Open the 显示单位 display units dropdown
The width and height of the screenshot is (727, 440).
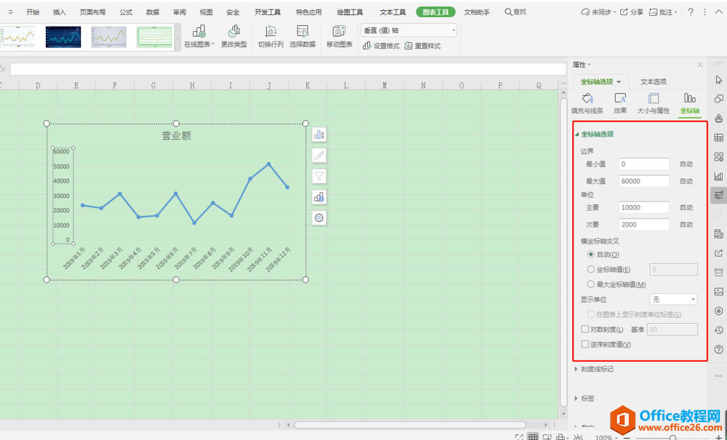673,300
